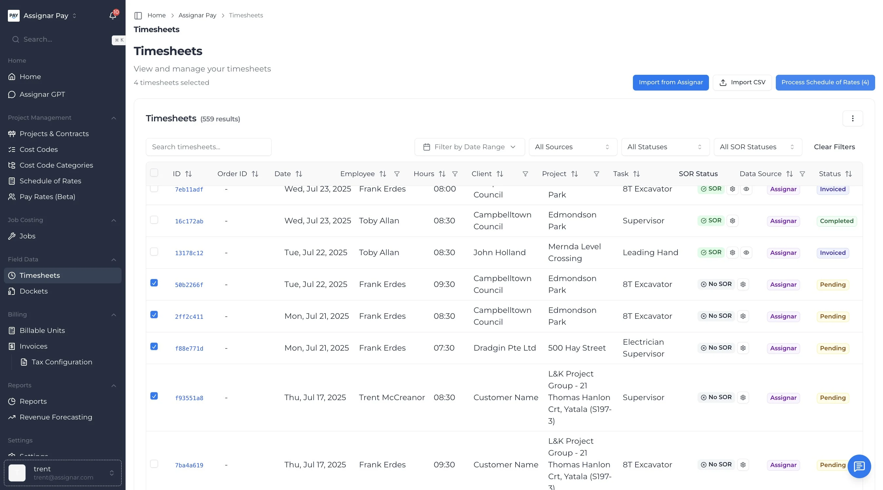Open the chat support bubble
The height and width of the screenshot is (490, 883).
pos(859,466)
